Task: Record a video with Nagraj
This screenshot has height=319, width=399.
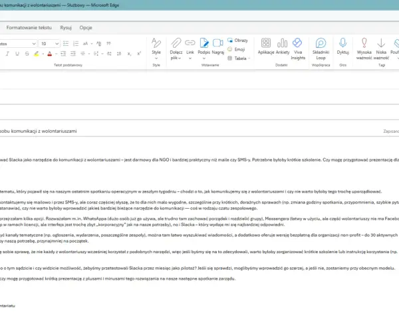Action: [x=218, y=46]
